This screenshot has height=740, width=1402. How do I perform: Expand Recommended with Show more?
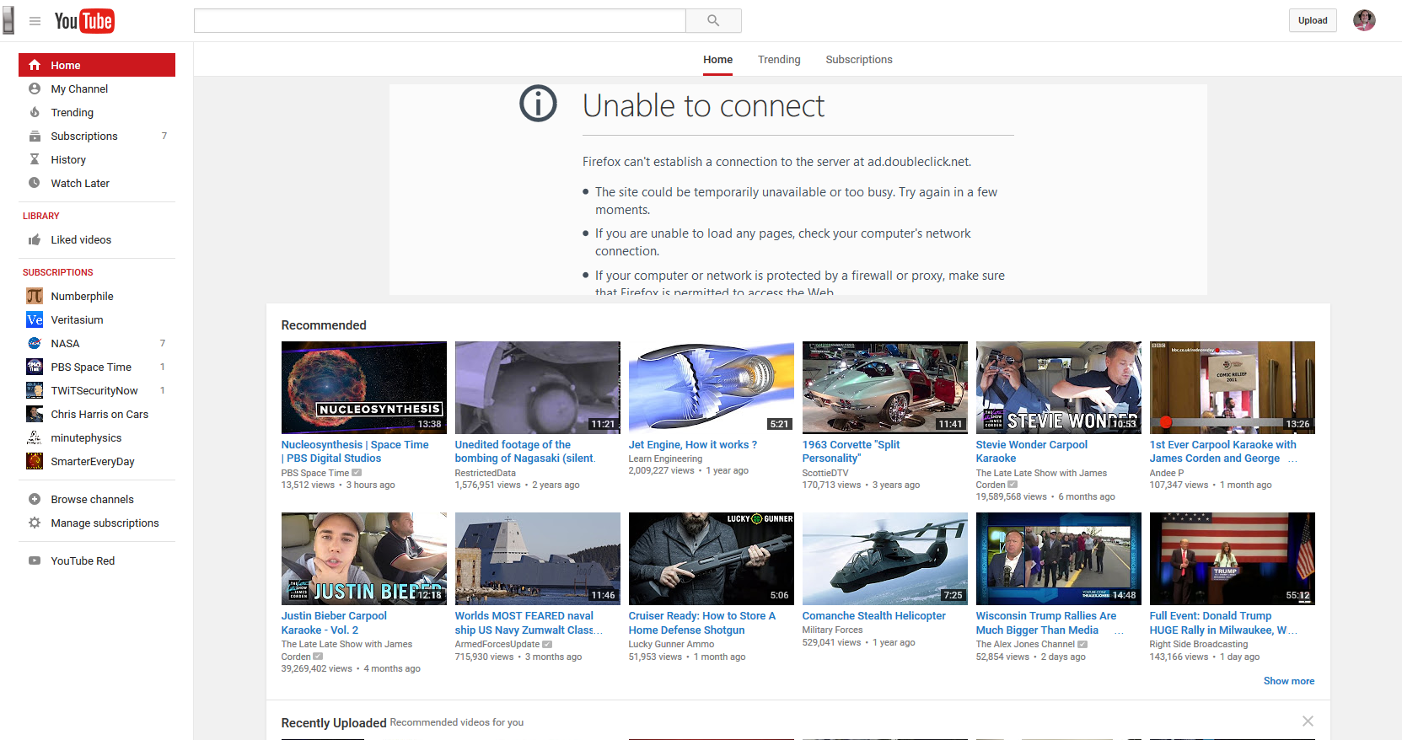pyautogui.click(x=1288, y=681)
